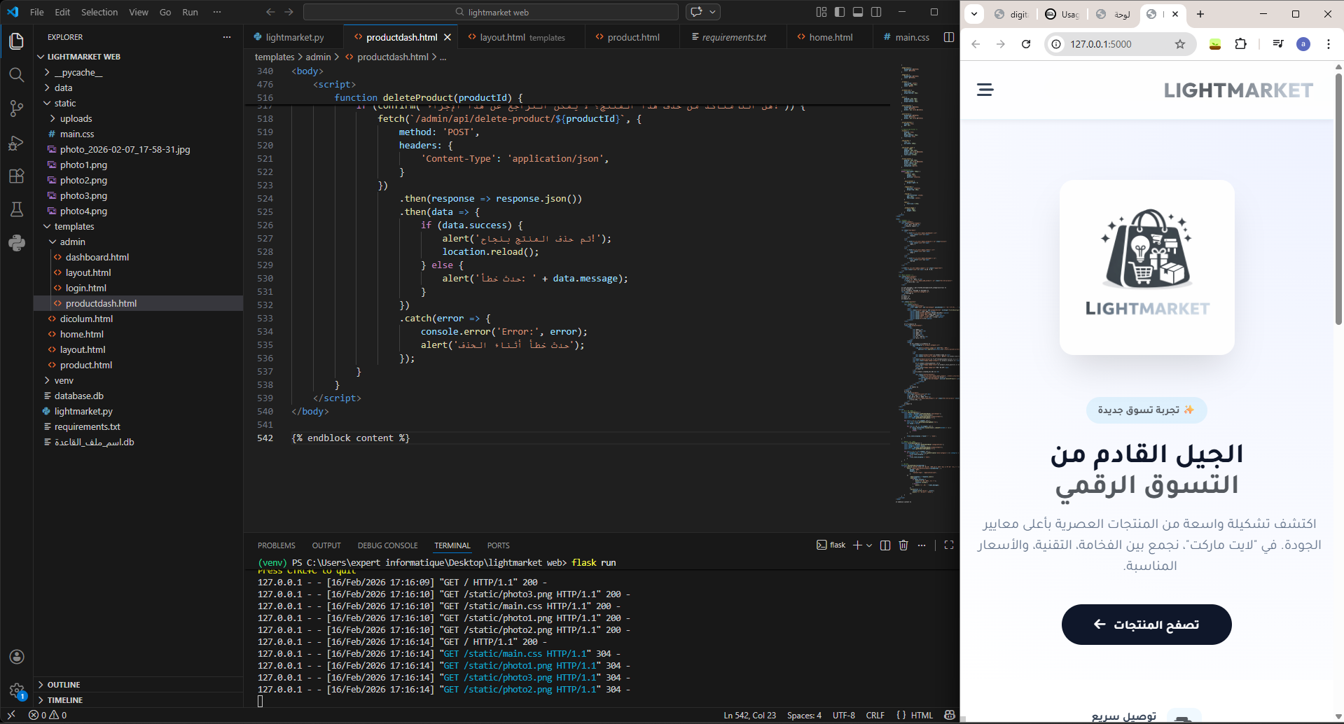Open the Extensions view
1344x724 pixels.
(17, 176)
